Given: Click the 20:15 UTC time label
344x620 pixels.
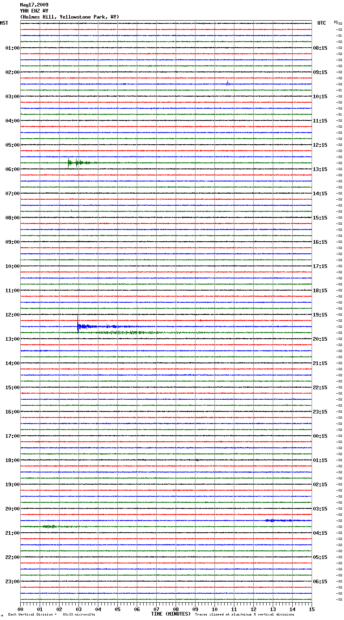Looking at the screenshot, I should [x=320, y=339].
